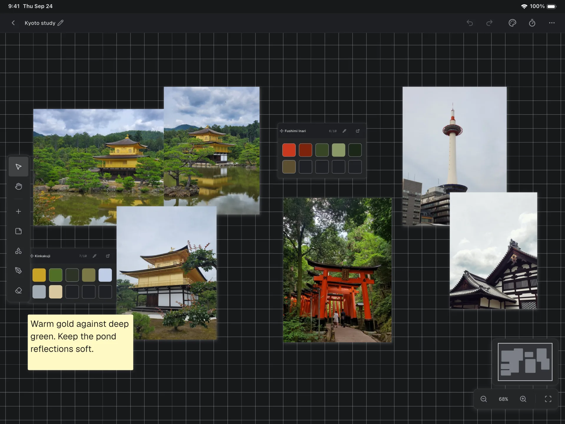Grab the Fushimi Inari palette move handle

point(282,131)
